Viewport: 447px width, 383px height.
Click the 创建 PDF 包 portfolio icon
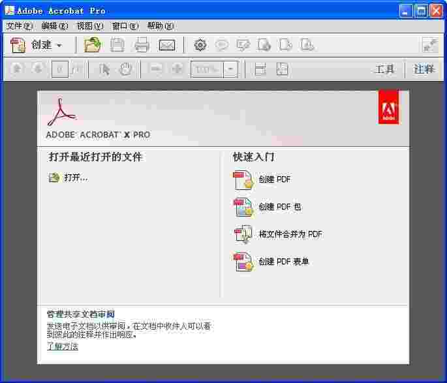click(243, 207)
